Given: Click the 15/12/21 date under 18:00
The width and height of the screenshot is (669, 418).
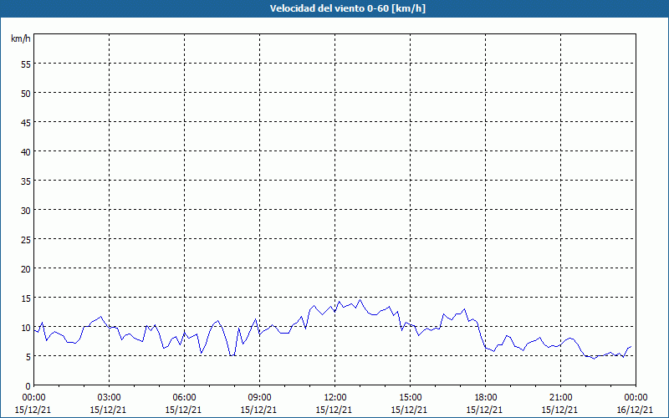Looking at the screenshot, I should [484, 410].
